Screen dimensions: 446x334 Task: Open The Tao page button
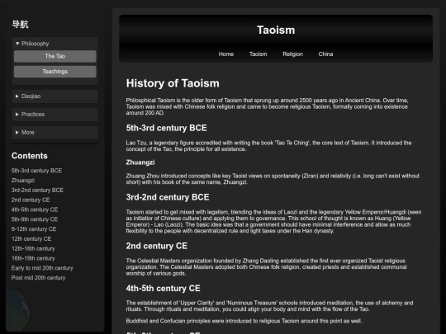(55, 56)
